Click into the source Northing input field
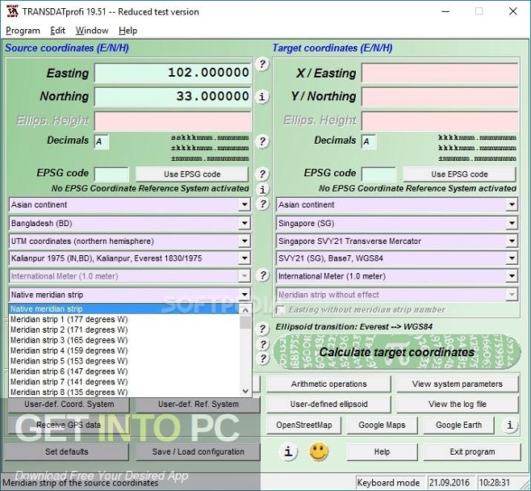The width and height of the screenshot is (531, 491). coord(172,96)
